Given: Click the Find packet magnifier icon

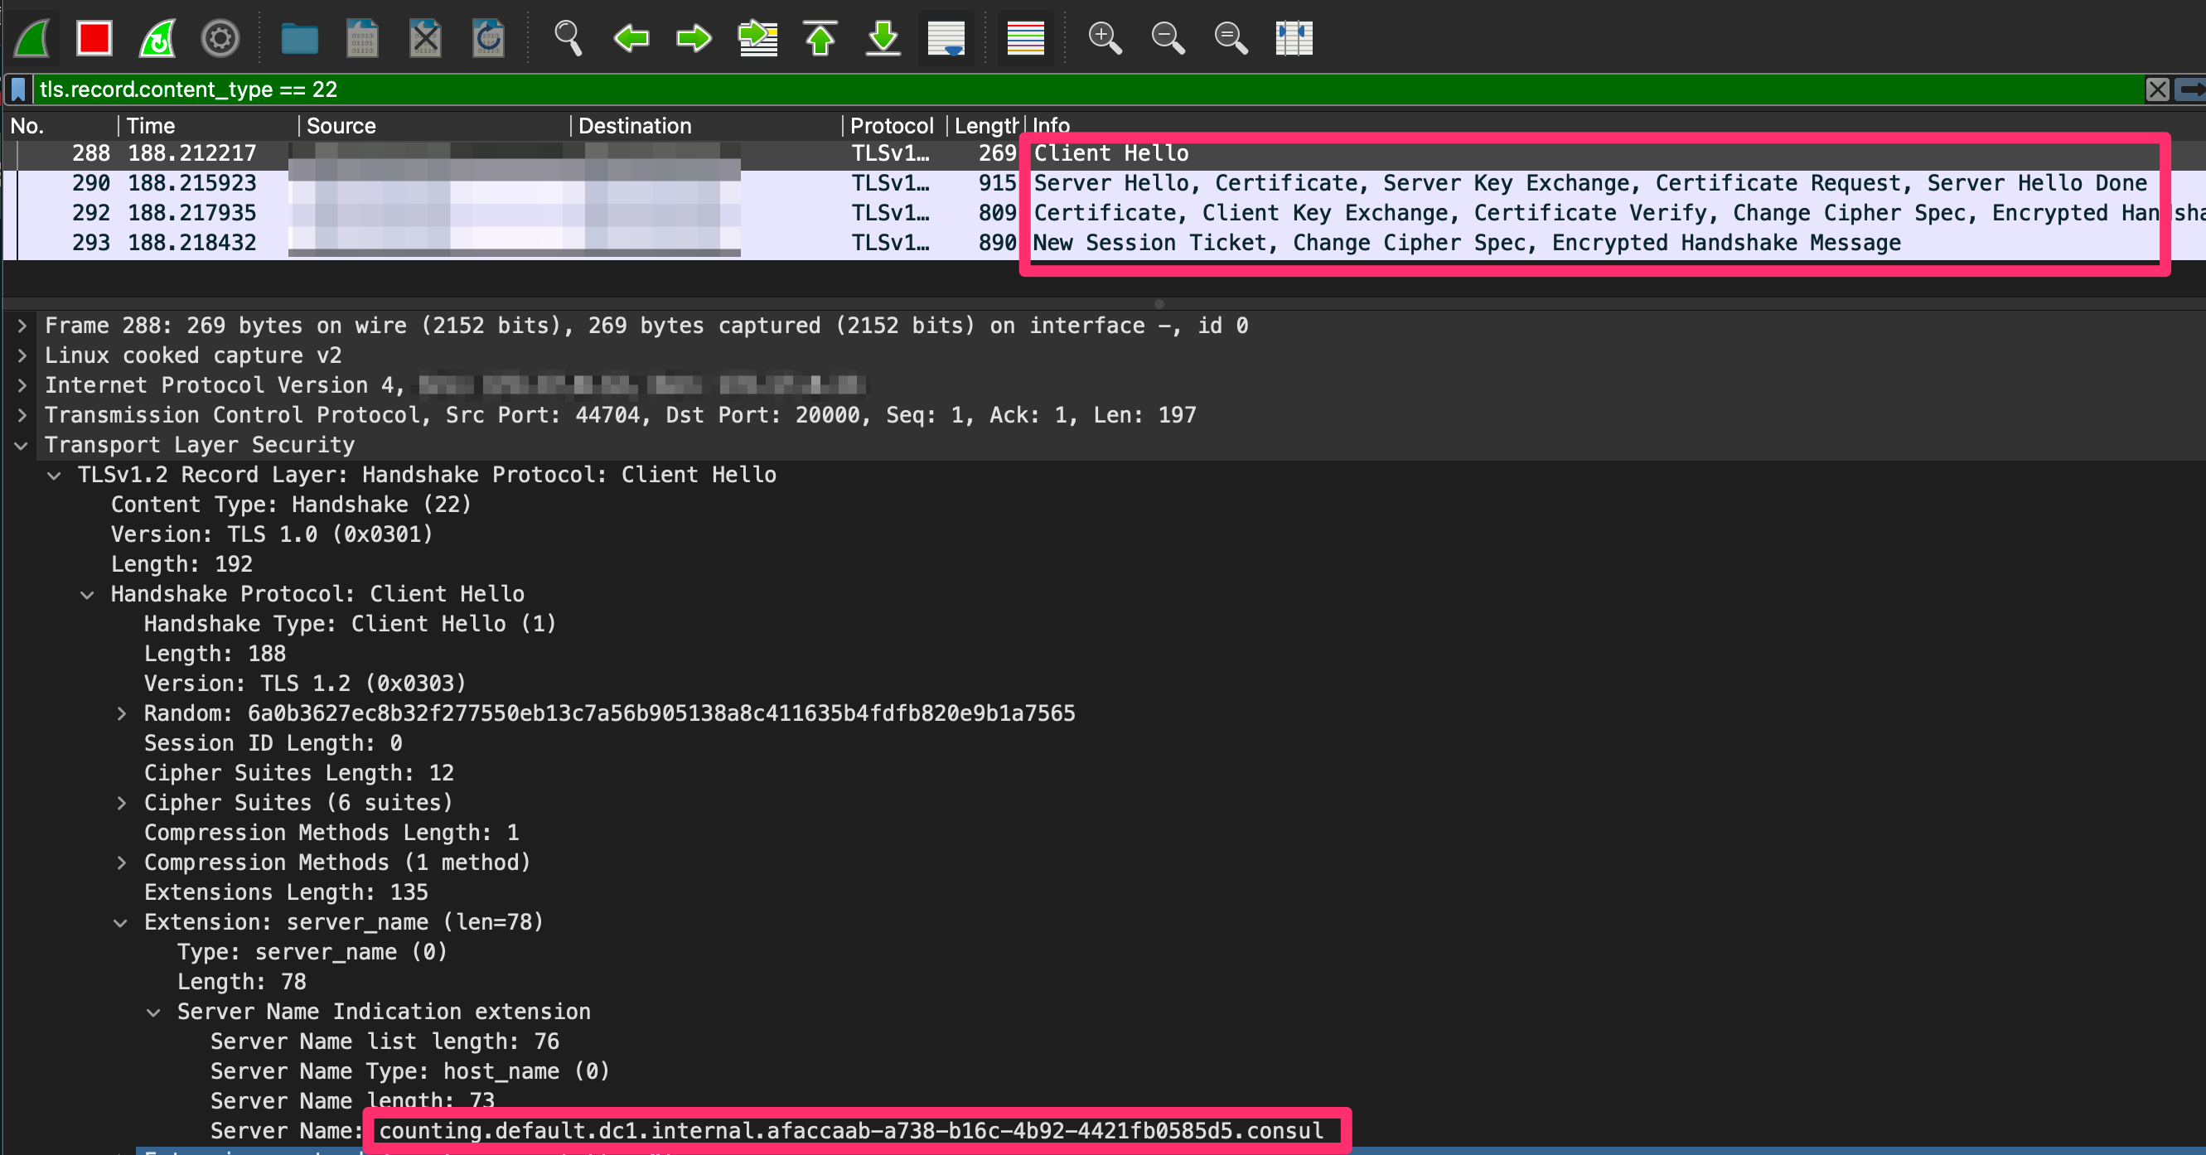Looking at the screenshot, I should tap(568, 39).
